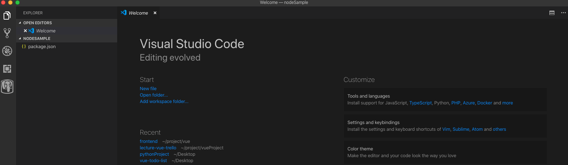Open the editor More Actions ellipsis

point(563,13)
